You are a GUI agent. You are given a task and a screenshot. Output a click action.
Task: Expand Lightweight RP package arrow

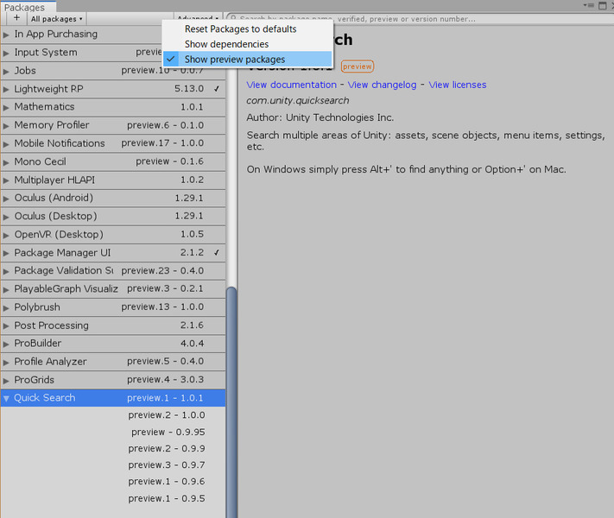[6, 89]
